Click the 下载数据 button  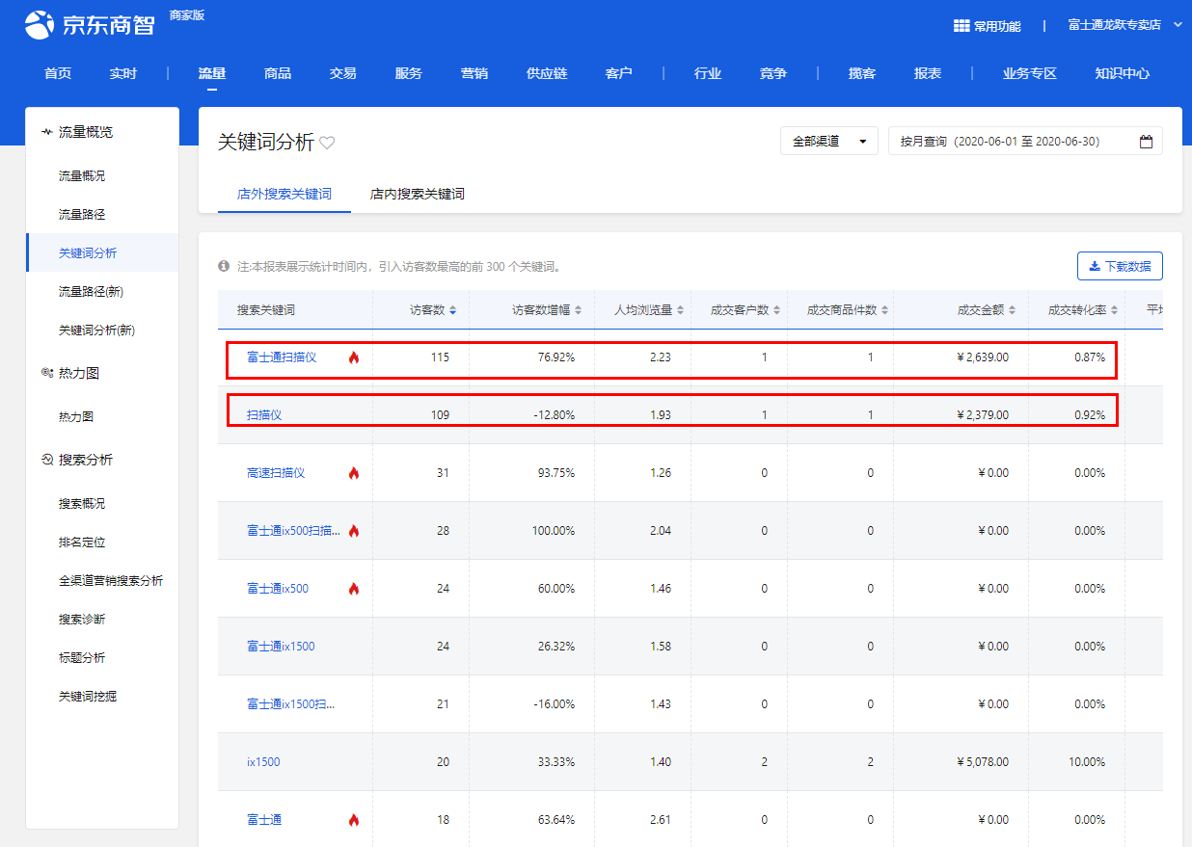(x=1120, y=266)
